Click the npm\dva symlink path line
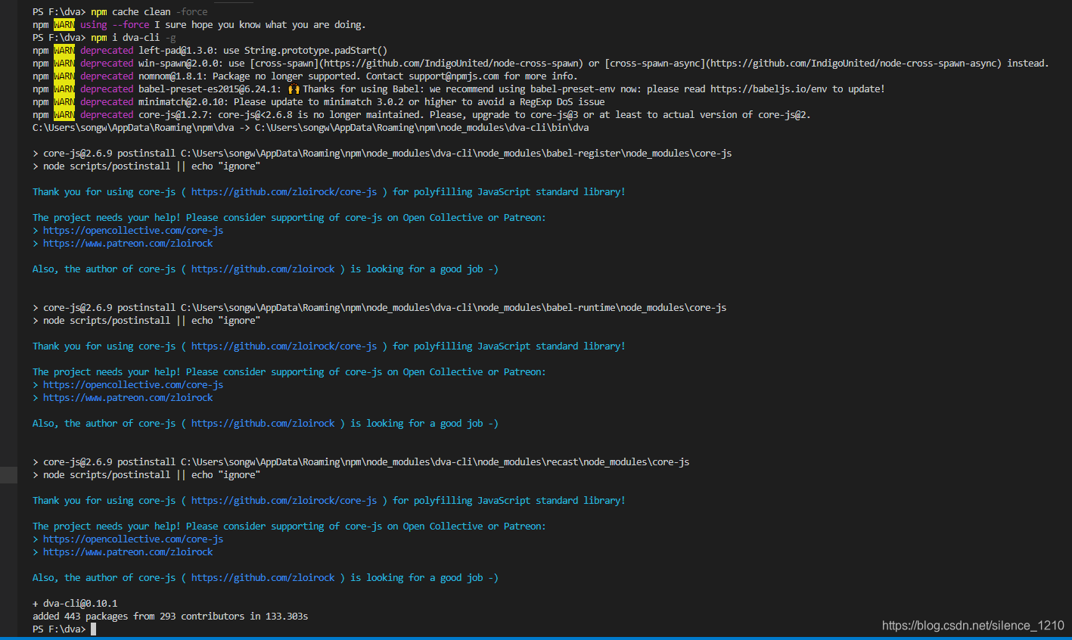The height and width of the screenshot is (640, 1072). (310, 128)
